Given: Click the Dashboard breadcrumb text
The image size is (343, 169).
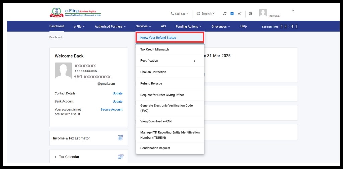Looking at the screenshot, I should tap(56, 37).
